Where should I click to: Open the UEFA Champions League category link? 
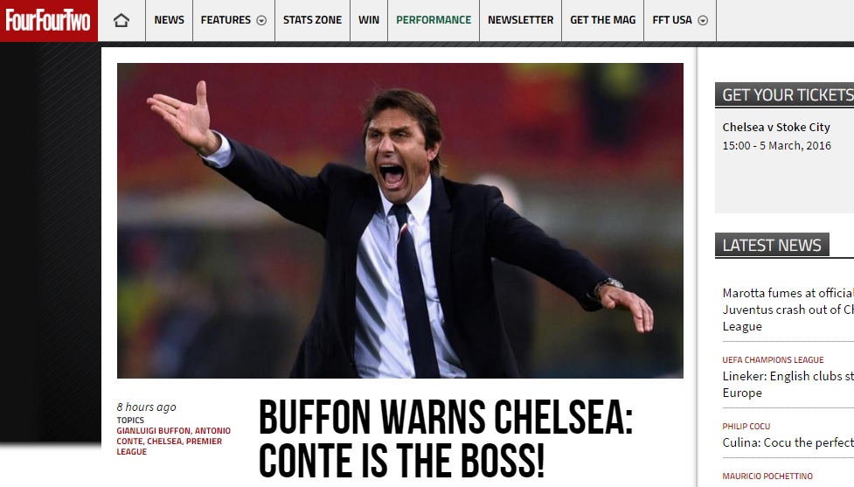click(x=773, y=360)
